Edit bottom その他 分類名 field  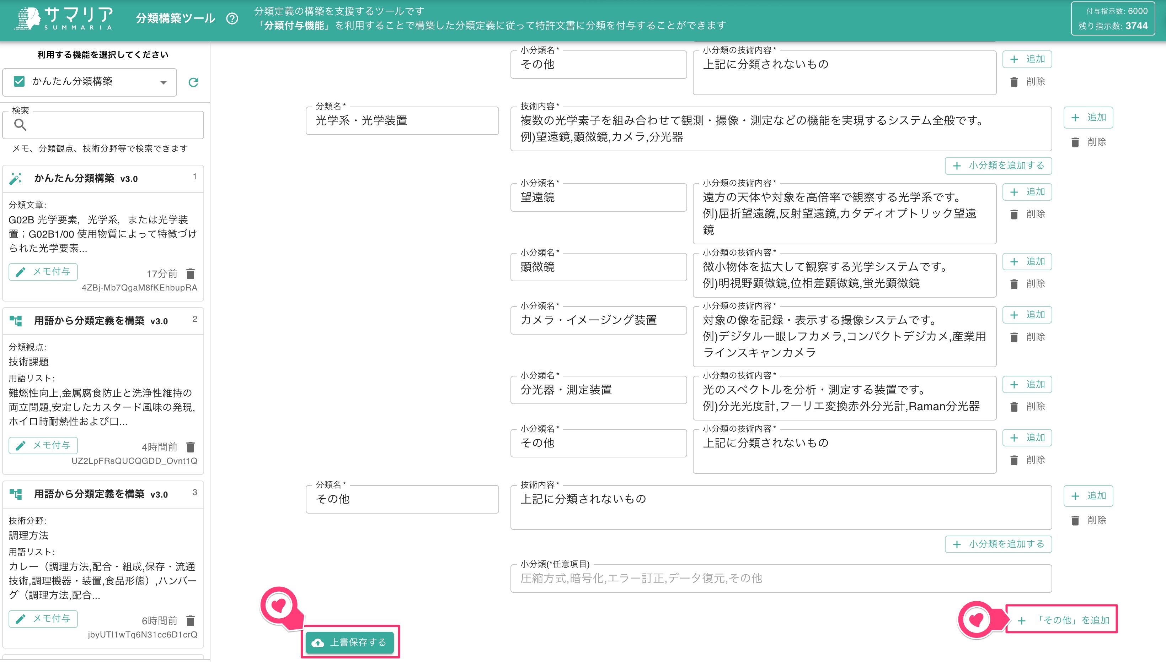point(402,499)
